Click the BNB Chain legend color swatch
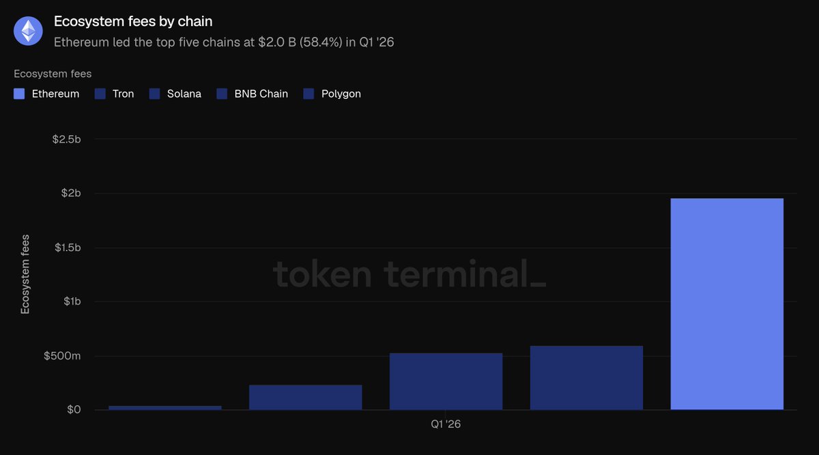 222,94
